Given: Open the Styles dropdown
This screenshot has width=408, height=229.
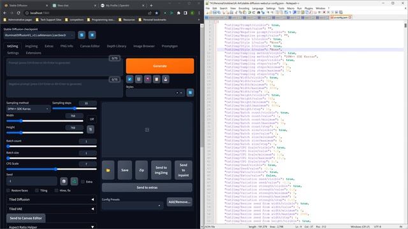Looking at the screenshot, I should pos(156,93).
